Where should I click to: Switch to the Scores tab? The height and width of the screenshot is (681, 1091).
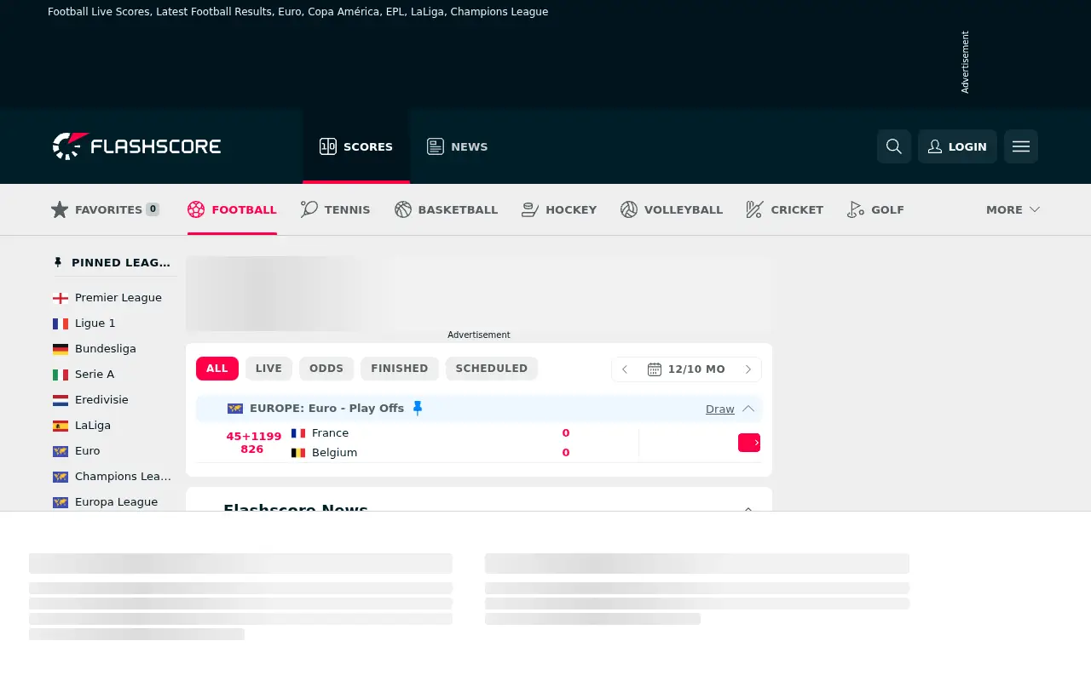click(356, 146)
